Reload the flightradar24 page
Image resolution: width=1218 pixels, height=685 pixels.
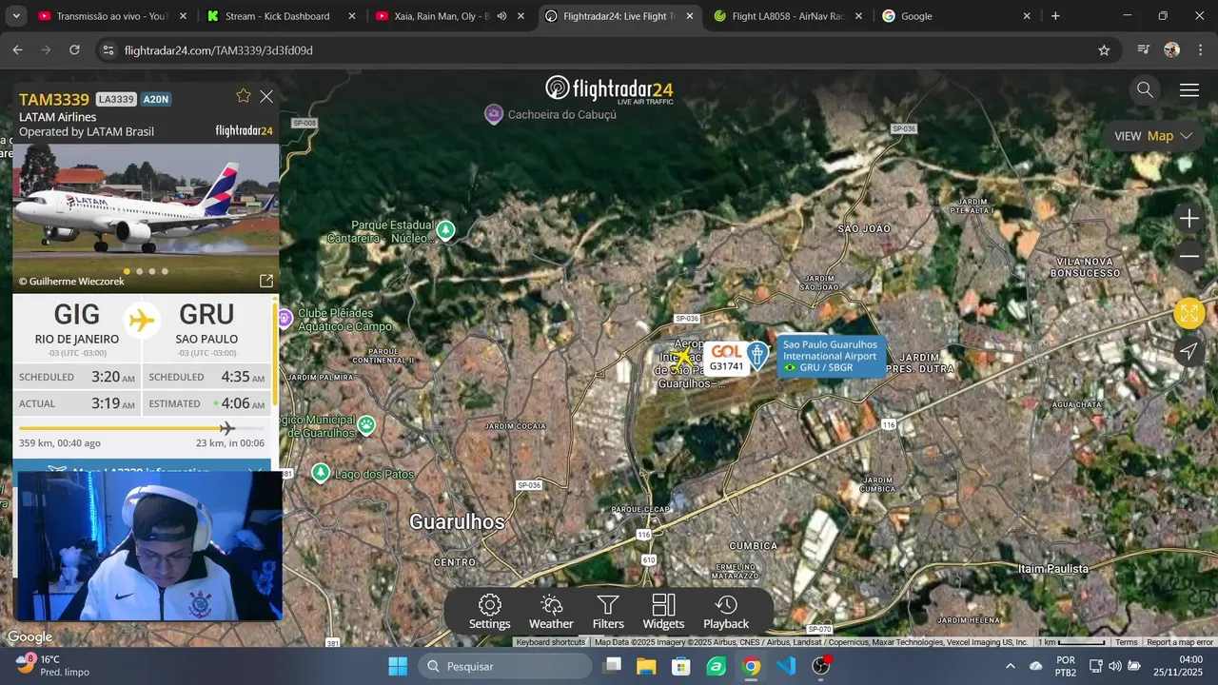pos(74,49)
